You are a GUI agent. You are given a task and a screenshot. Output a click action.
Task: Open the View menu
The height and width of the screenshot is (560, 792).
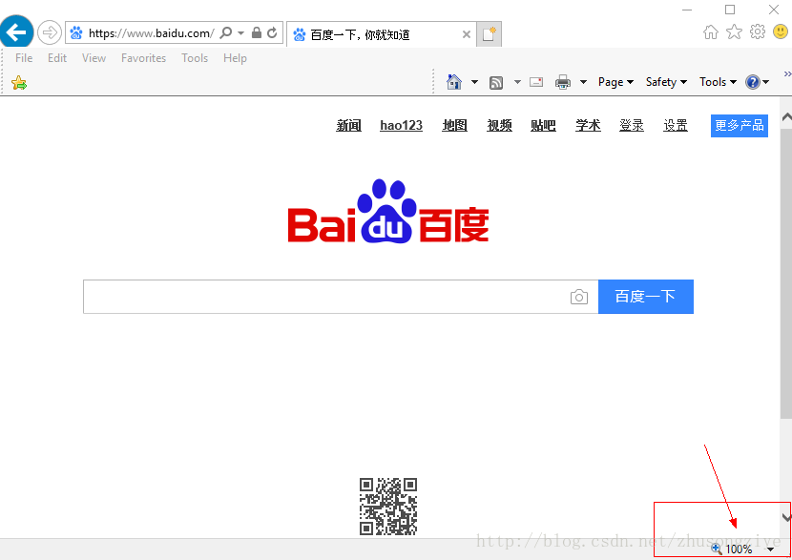tap(94, 58)
